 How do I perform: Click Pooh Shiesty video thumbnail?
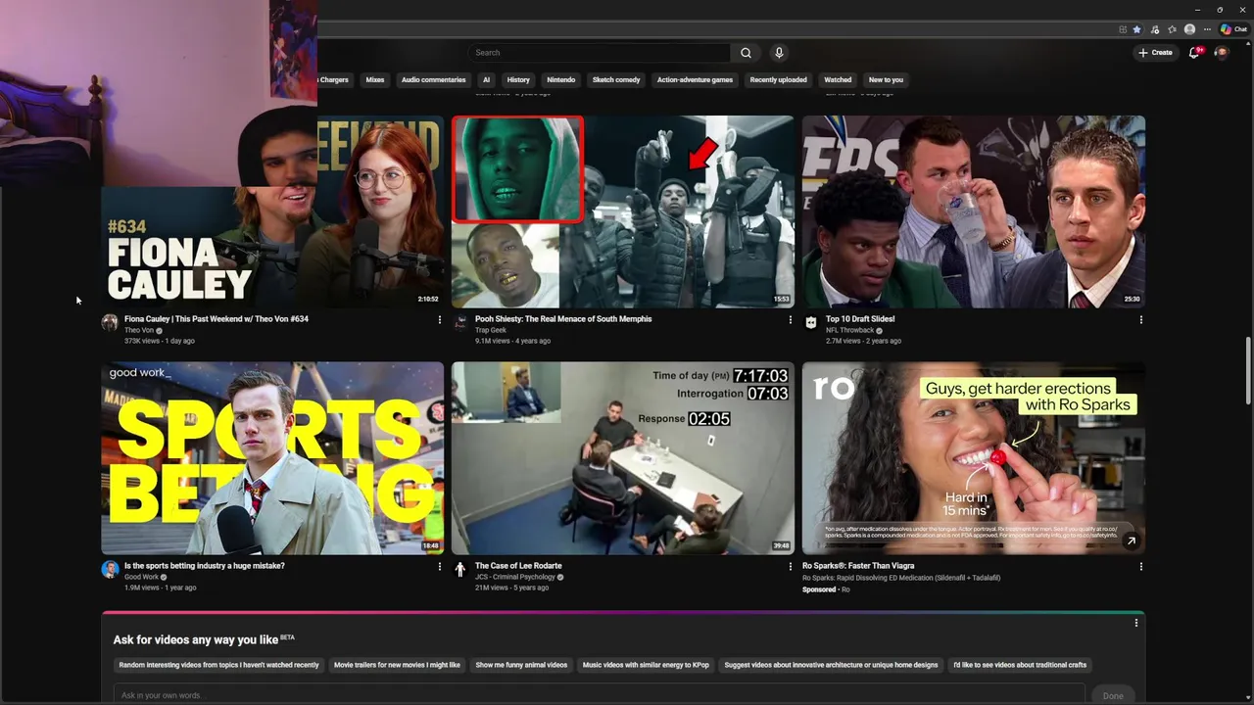coord(623,211)
